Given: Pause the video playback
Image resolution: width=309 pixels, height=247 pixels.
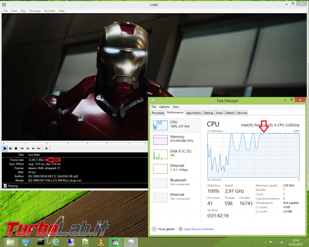Looking at the screenshot, I should click(x=10, y=148).
